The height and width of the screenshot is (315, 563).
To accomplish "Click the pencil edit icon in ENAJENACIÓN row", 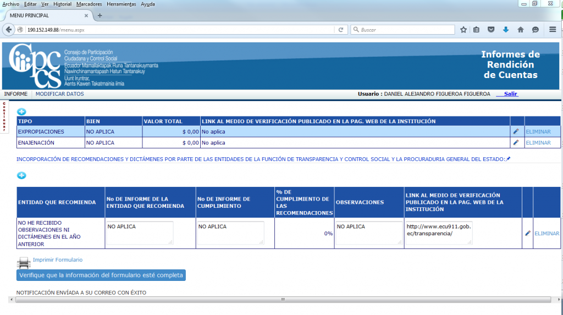I will 516,143.
